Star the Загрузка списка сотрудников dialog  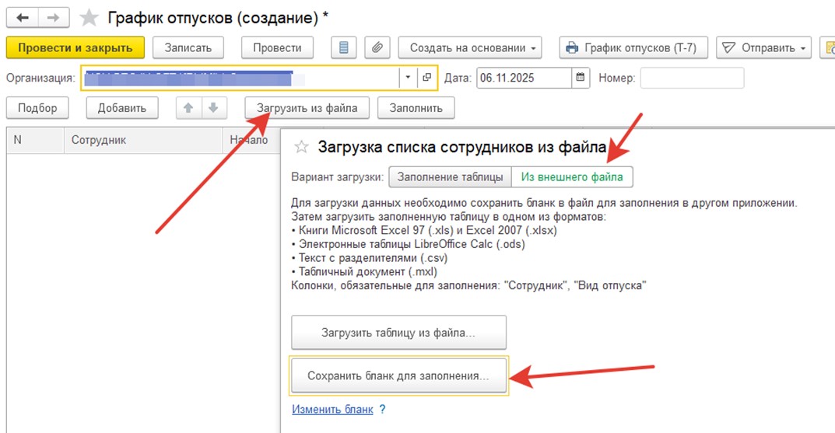pos(301,146)
